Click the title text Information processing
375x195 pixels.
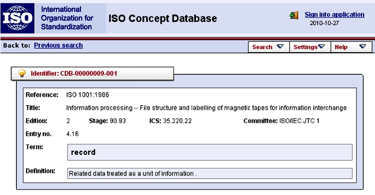point(206,108)
